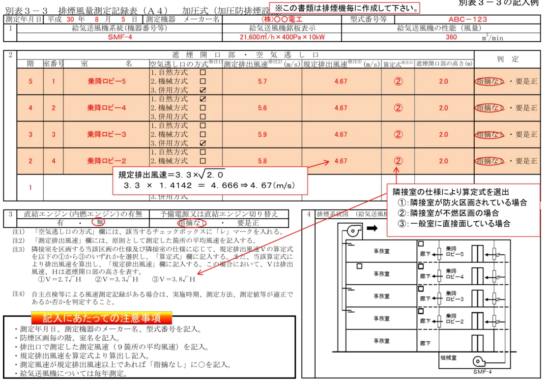Click the 規定排出風速 column header

[341, 64]
